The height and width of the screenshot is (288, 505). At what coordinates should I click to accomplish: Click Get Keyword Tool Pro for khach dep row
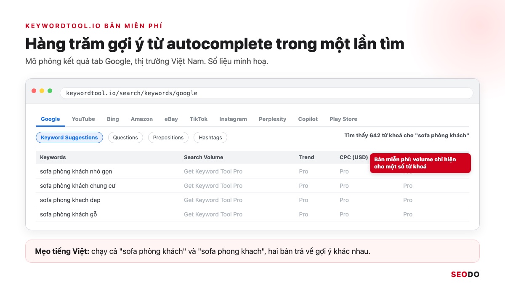click(x=213, y=200)
